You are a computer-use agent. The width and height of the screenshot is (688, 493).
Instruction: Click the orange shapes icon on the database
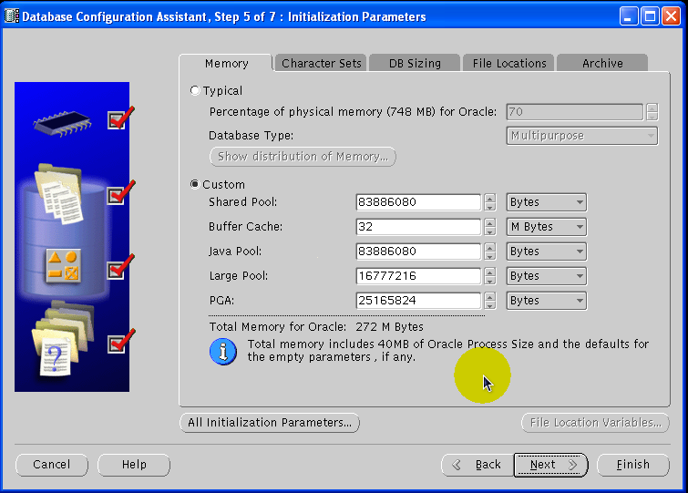tap(63, 266)
